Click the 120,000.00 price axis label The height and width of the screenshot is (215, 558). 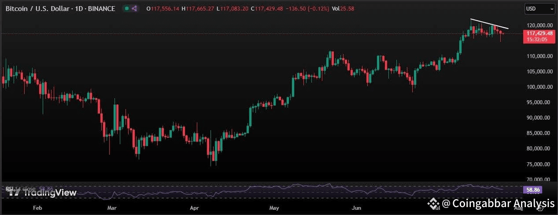(x=539, y=26)
